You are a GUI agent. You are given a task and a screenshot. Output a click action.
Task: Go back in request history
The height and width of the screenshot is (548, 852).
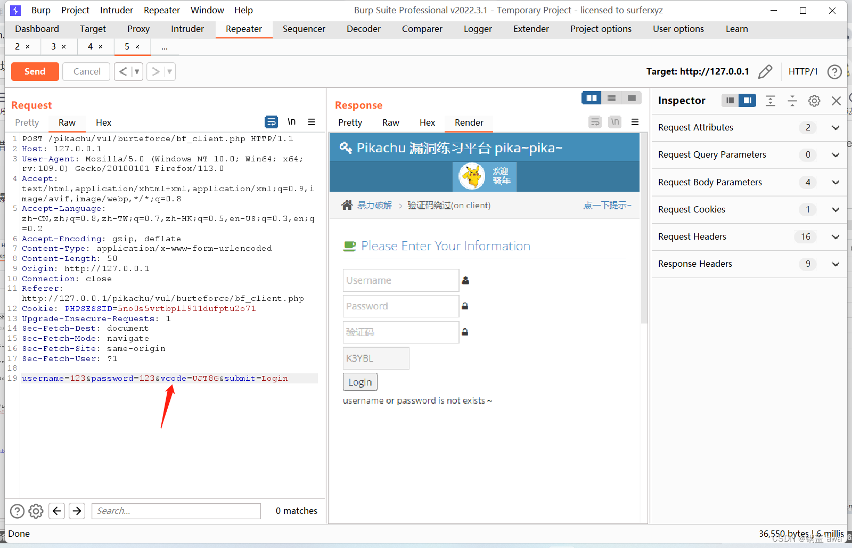coord(122,71)
